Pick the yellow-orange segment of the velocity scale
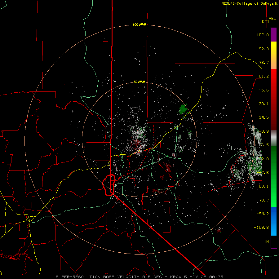Screen dimensions: 279x279 (x=274, y=55)
